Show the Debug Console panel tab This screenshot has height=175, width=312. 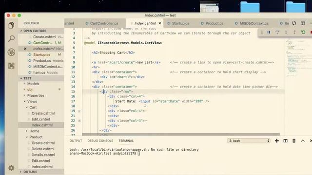[100, 140]
